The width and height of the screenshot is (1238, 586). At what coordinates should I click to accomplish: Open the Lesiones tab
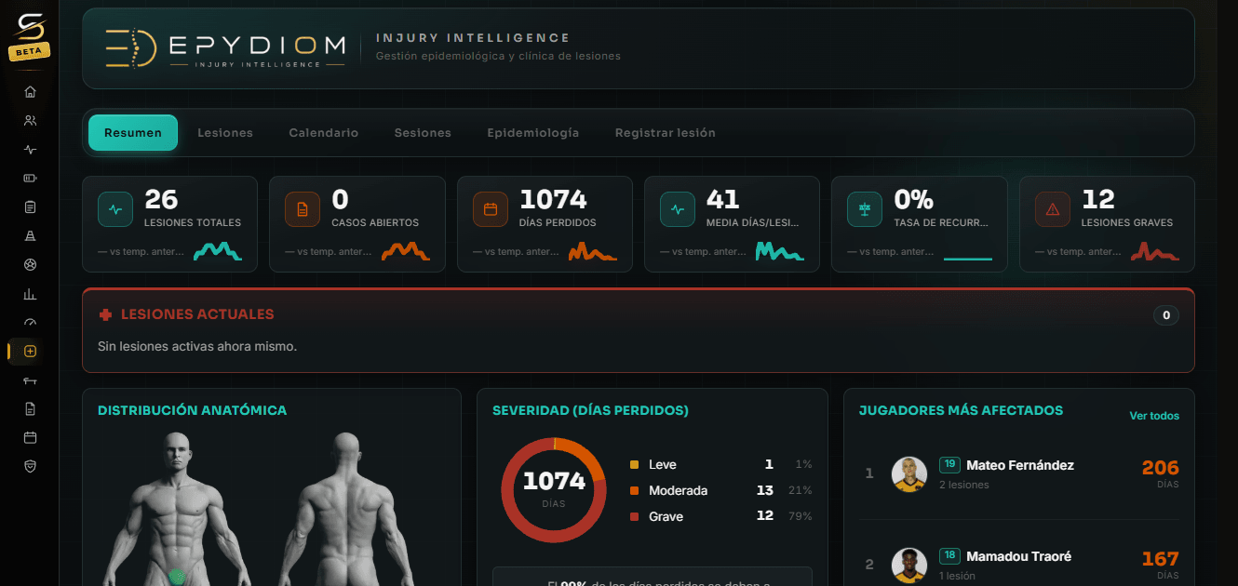pos(225,133)
